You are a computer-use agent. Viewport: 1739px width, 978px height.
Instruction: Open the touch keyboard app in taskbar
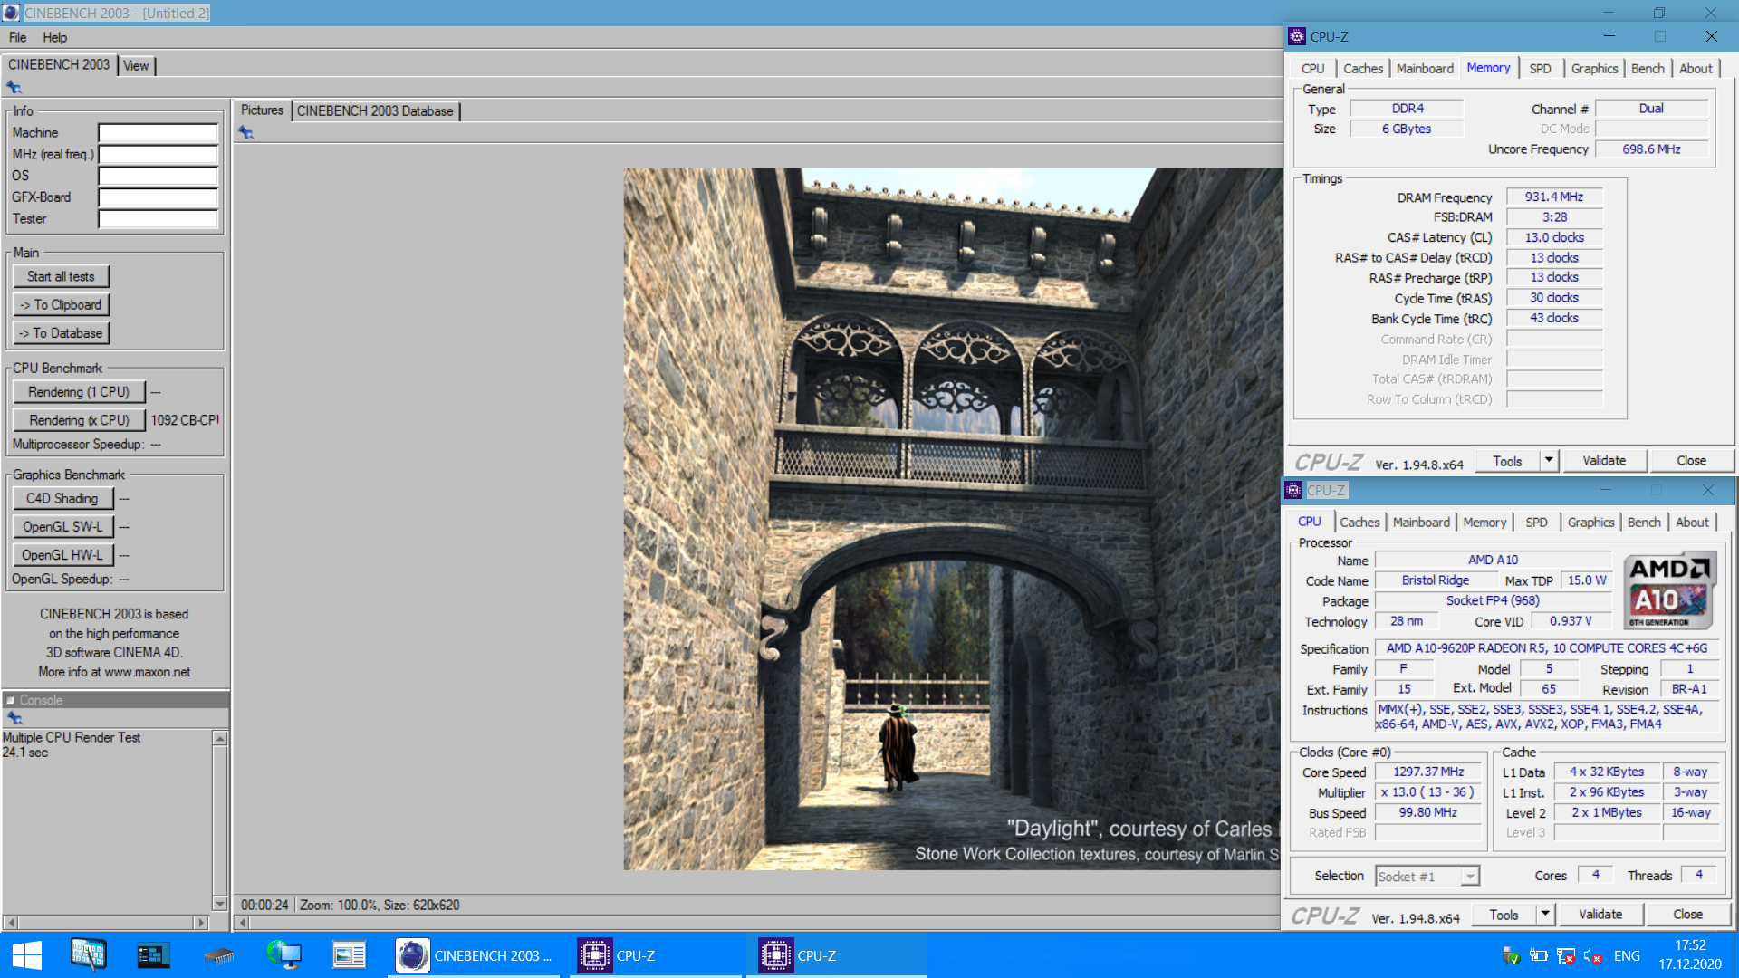pos(89,955)
